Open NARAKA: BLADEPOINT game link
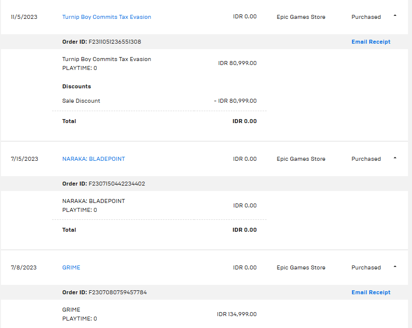 tap(93, 159)
